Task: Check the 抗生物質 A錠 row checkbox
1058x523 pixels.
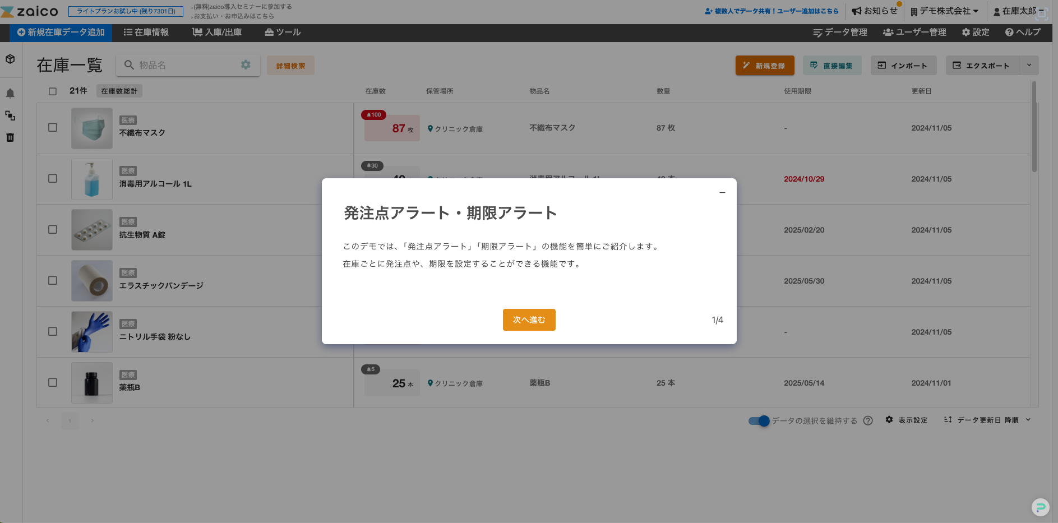Action: (53, 230)
